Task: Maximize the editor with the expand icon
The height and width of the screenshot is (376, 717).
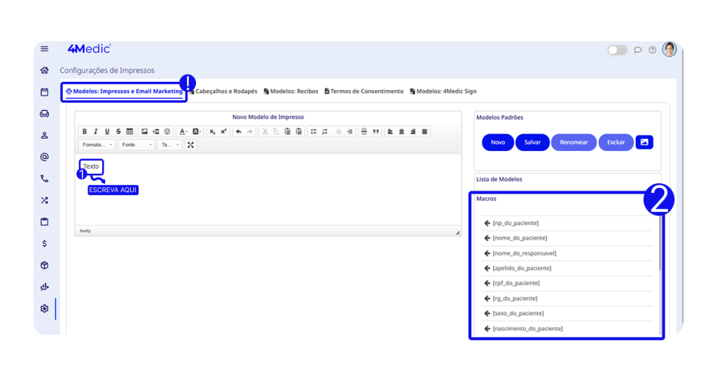Action: (190, 145)
